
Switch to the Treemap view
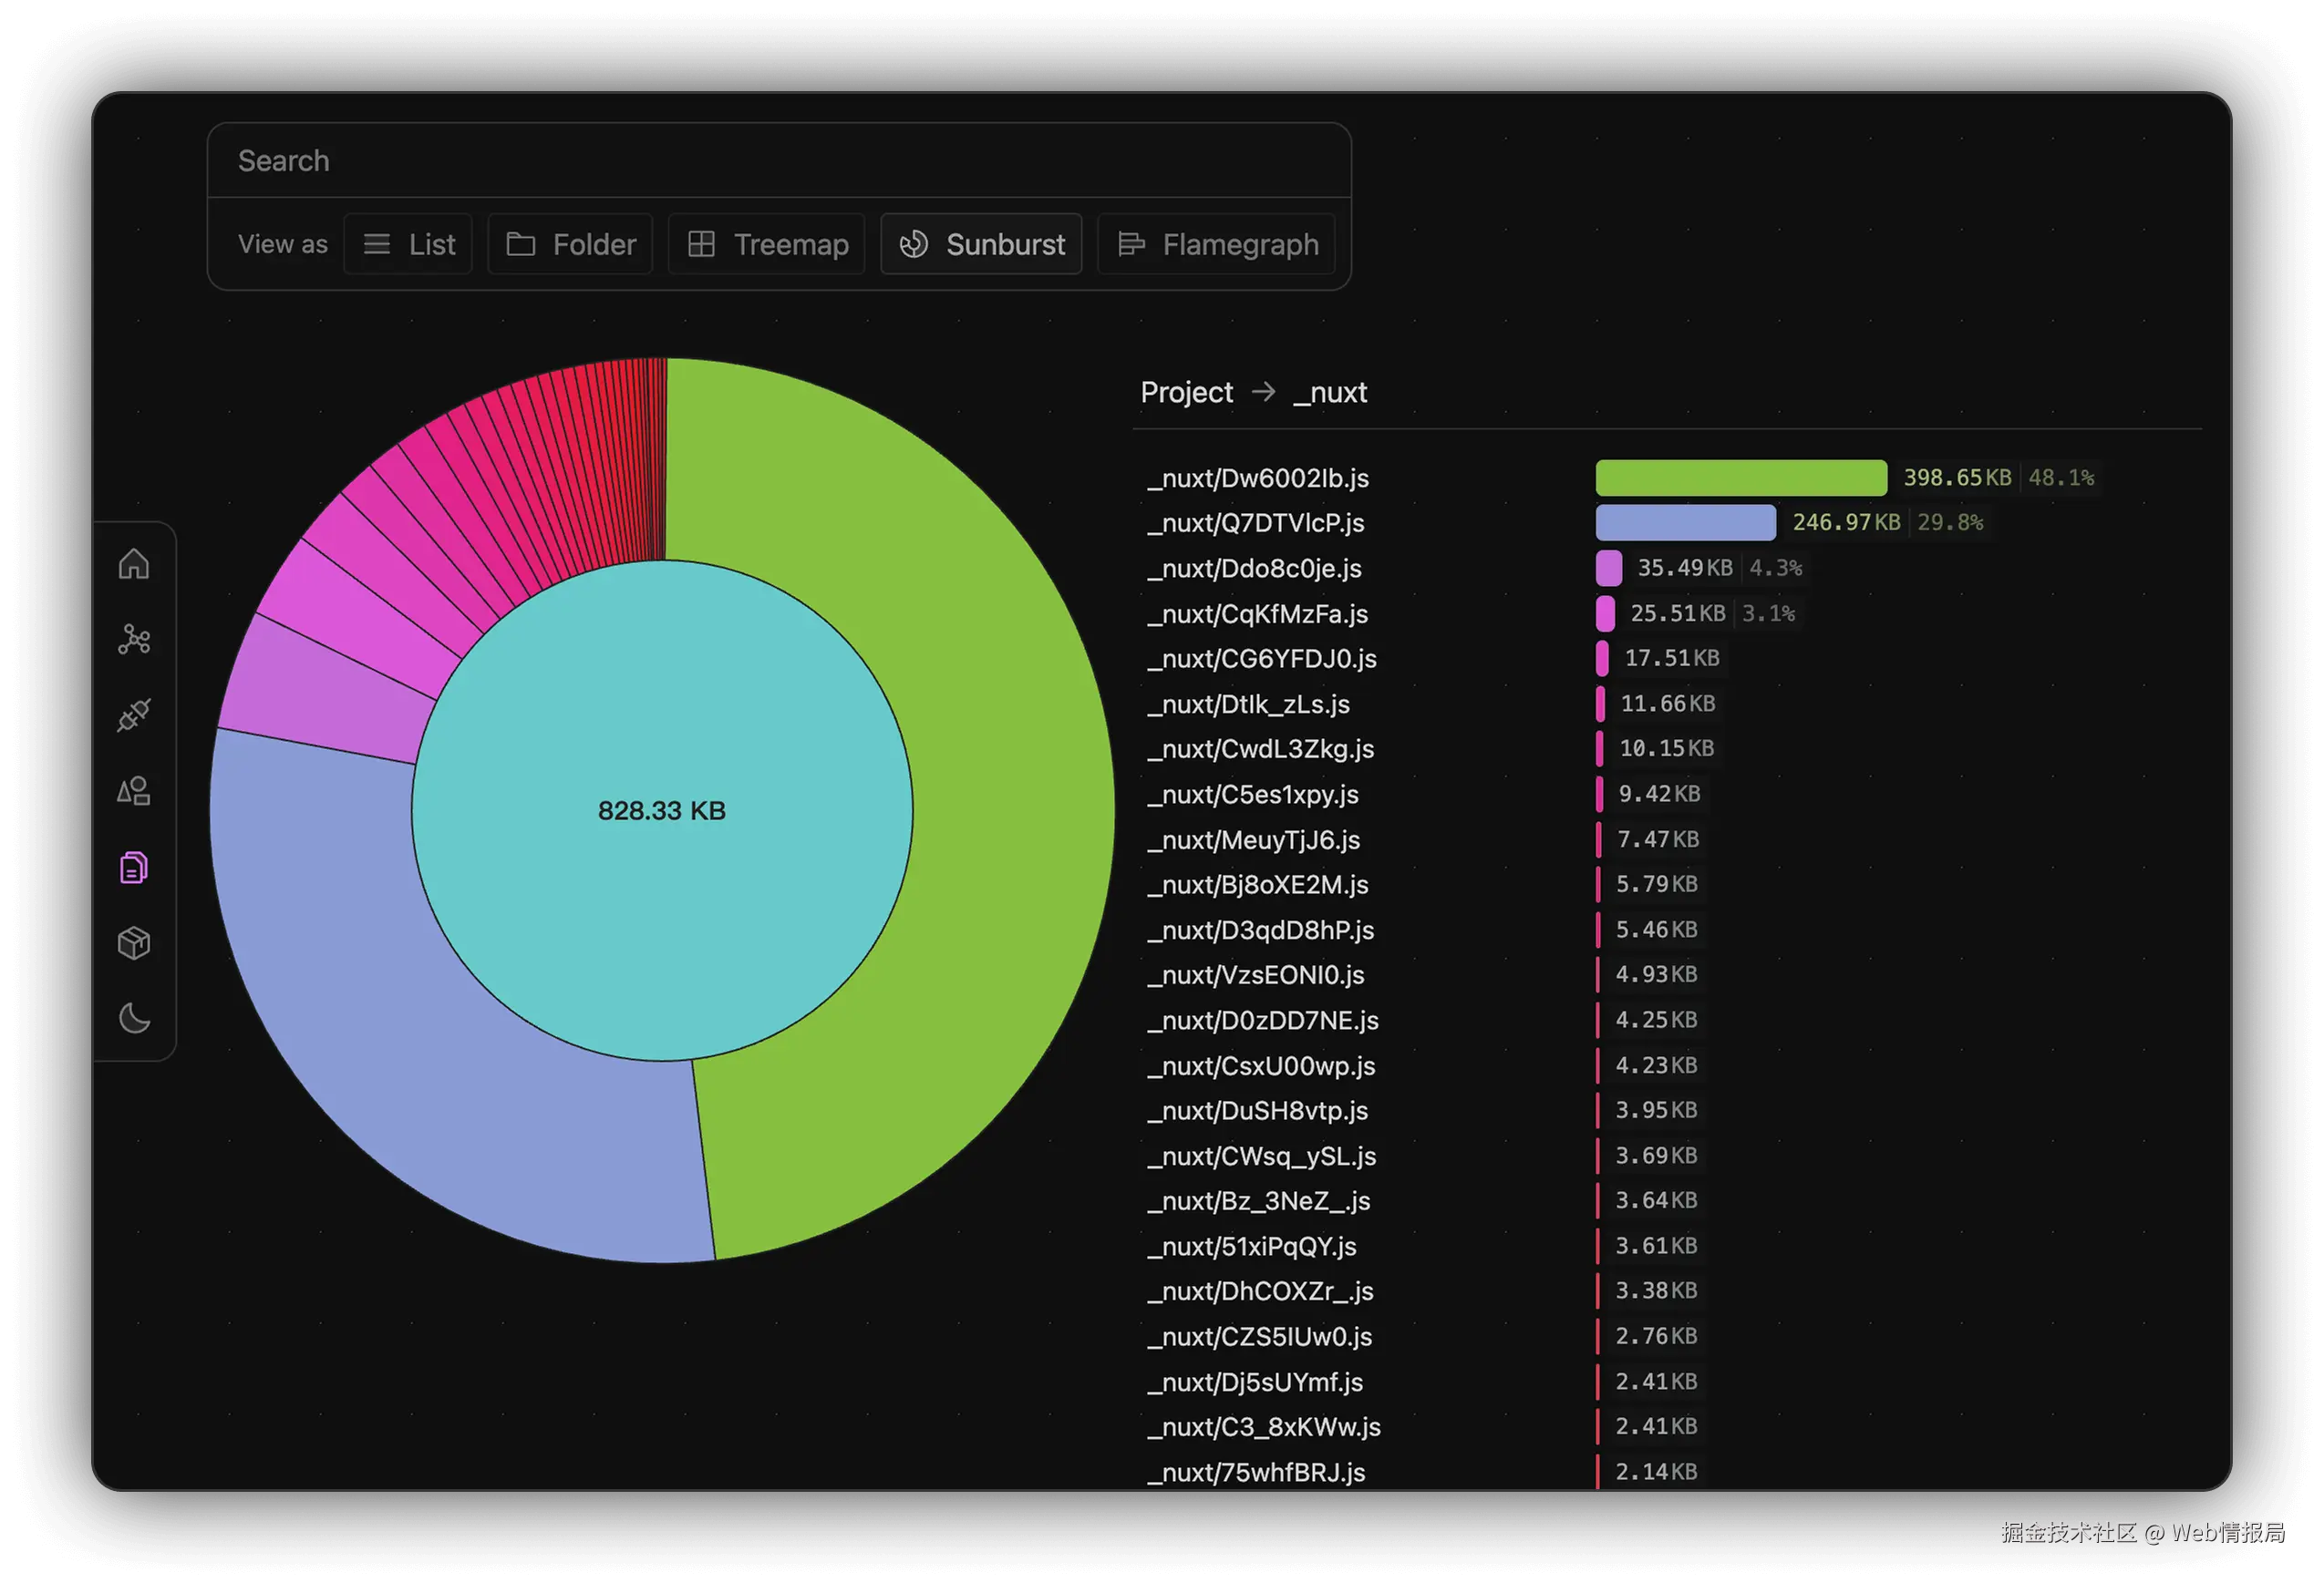point(766,244)
